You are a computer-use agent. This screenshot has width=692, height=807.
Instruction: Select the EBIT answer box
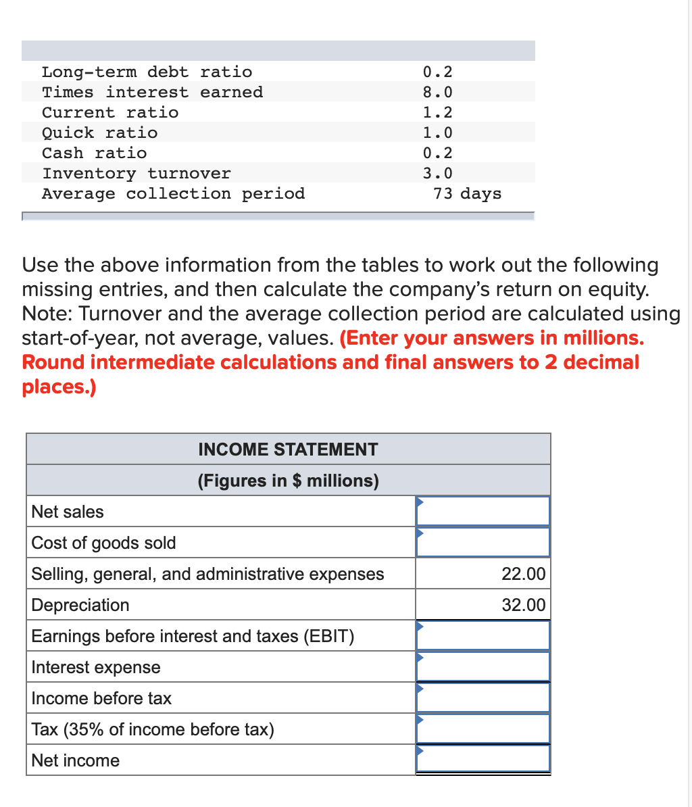tap(483, 635)
